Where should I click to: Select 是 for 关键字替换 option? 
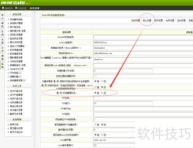95,81
